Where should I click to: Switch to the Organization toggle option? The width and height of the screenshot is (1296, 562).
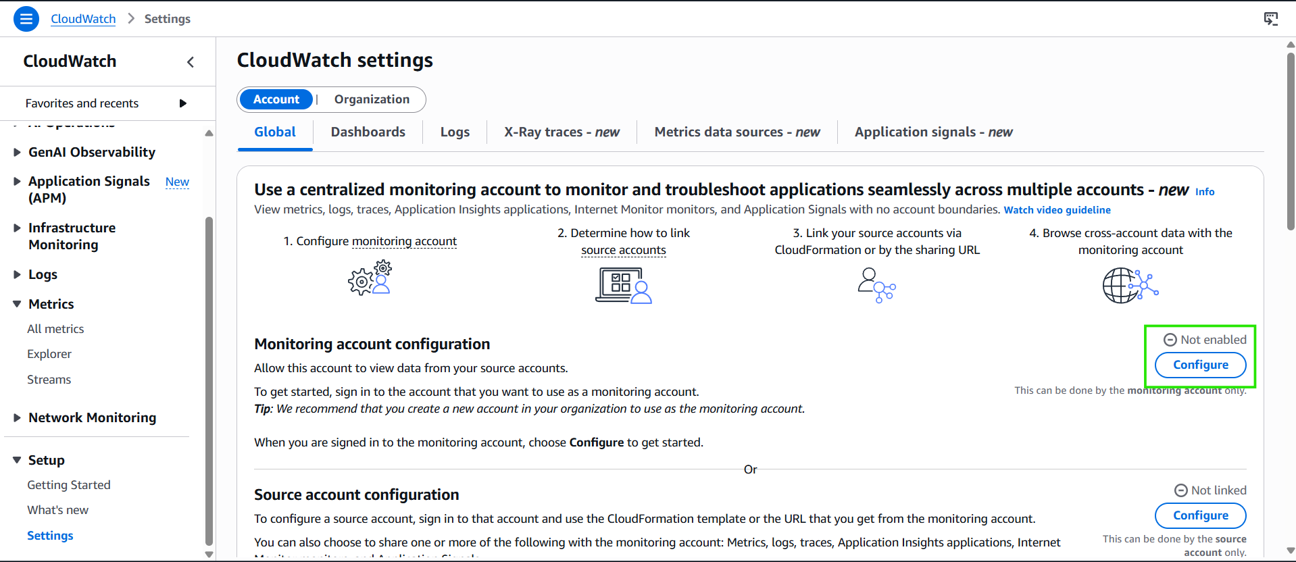point(372,99)
